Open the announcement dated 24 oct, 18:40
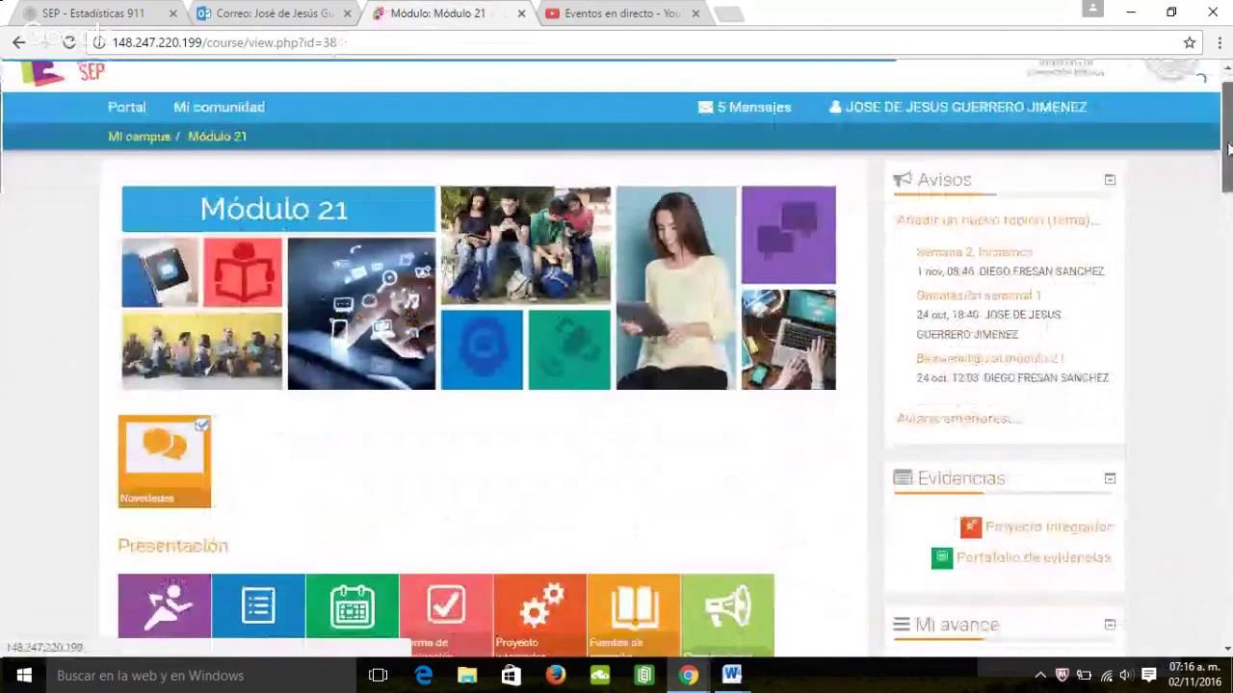The height and width of the screenshot is (693, 1233). [x=979, y=295]
